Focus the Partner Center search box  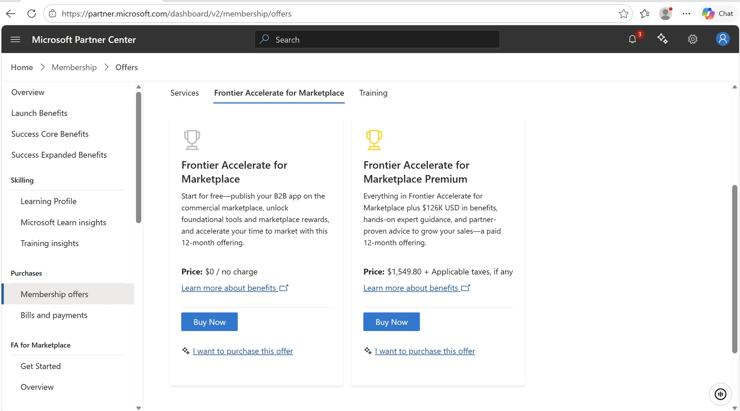pyautogui.click(x=377, y=39)
